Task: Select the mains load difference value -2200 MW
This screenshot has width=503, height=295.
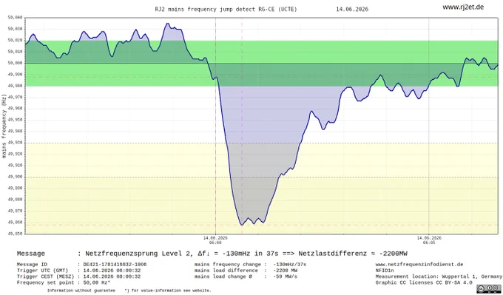Action: [x=286, y=271]
